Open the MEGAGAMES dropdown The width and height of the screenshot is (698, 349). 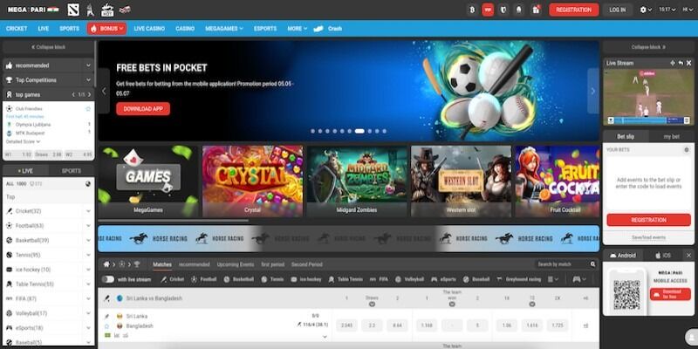click(224, 29)
